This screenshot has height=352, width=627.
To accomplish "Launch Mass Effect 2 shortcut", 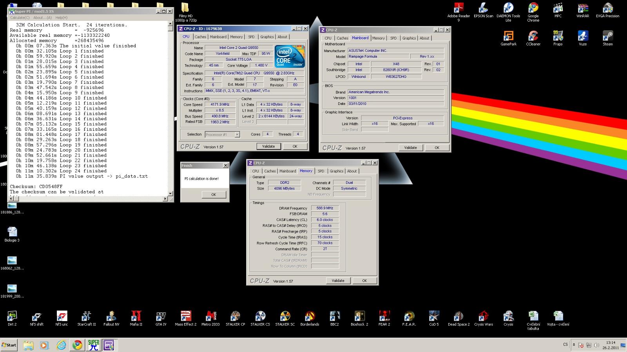I will (x=185, y=318).
